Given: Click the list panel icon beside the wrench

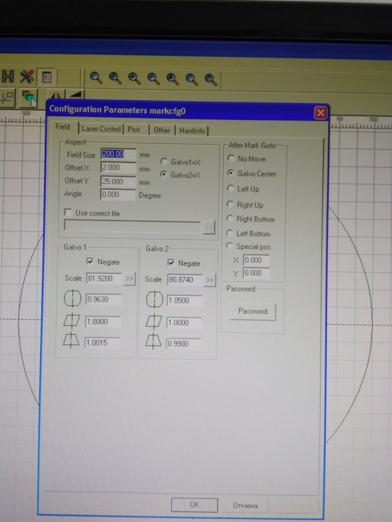Looking at the screenshot, I should click(x=46, y=77).
